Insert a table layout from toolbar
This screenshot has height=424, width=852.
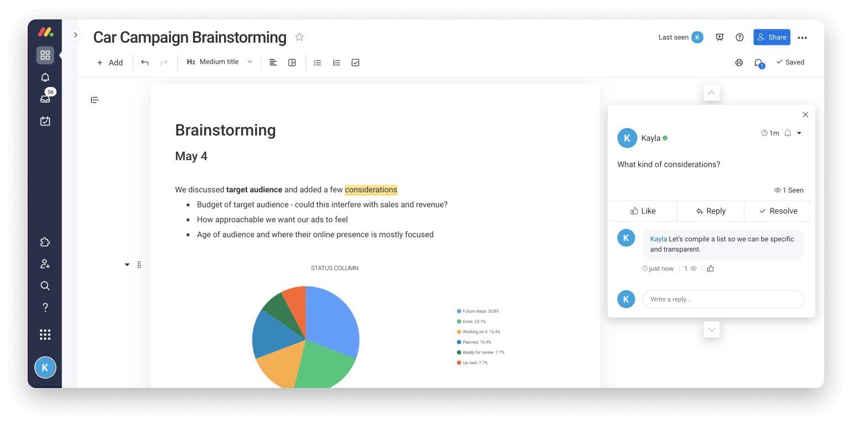(292, 63)
